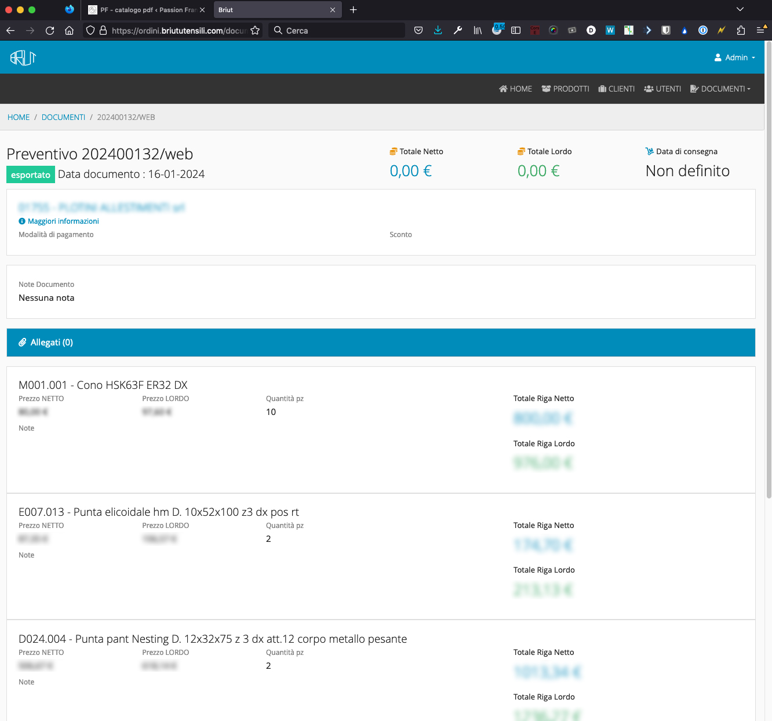
Task: Select the Nessuna nota text
Action: [46, 298]
